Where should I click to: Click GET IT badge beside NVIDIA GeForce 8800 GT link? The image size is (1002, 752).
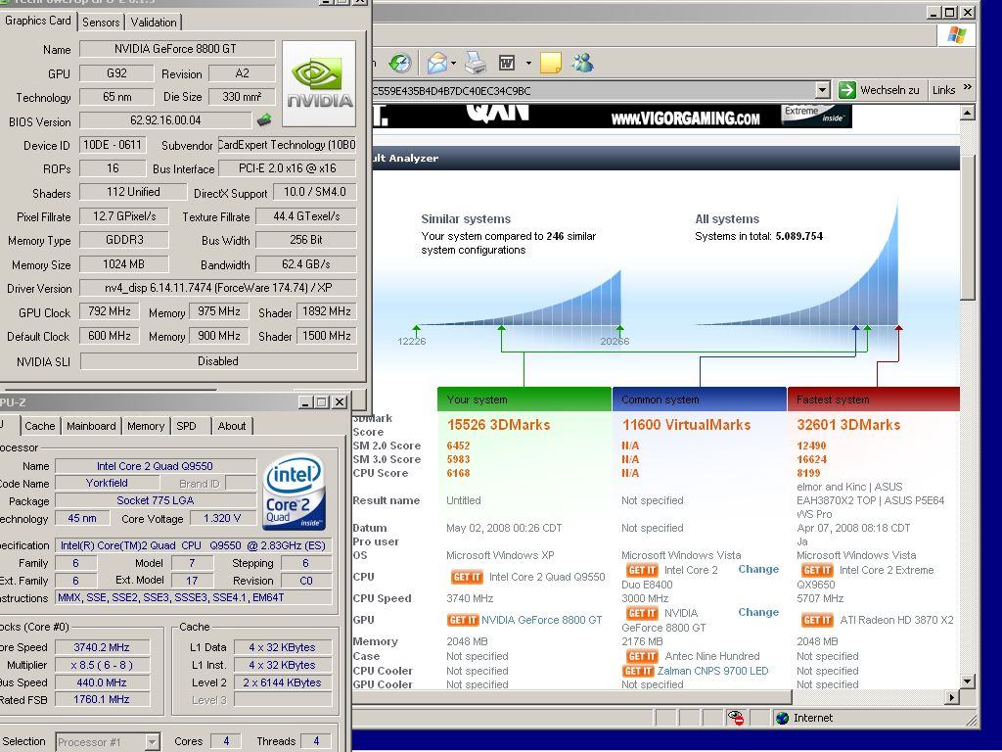coord(463,620)
